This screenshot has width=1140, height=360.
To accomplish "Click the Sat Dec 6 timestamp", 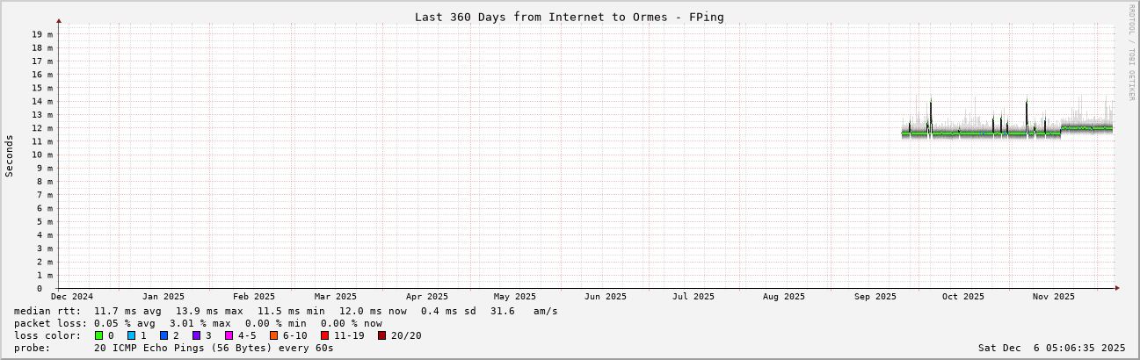I will 1051,348.
